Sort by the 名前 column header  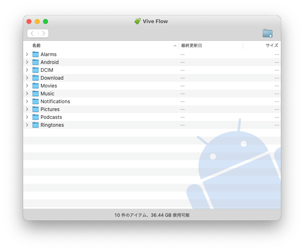(36, 45)
